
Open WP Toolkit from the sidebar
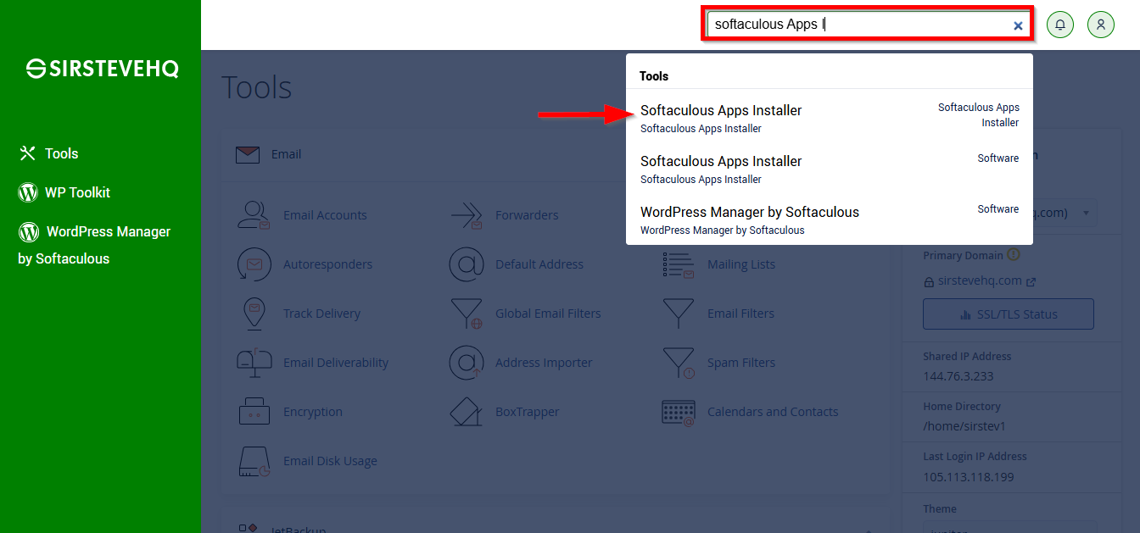[x=64, y=192]
